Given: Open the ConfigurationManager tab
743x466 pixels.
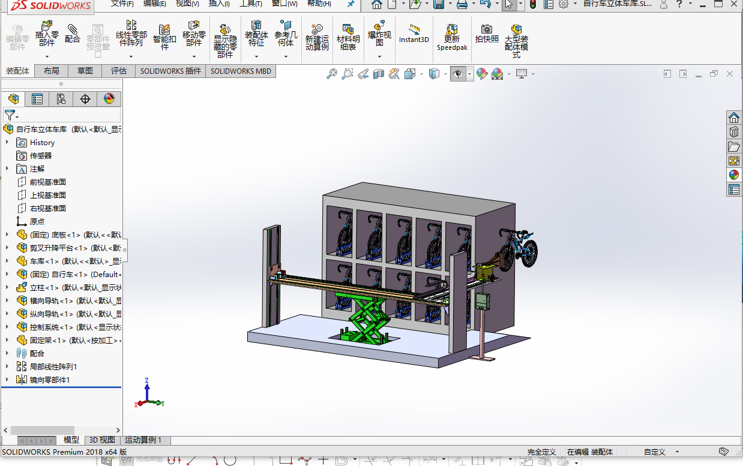Looking at the screenshot, I should 61,99.
